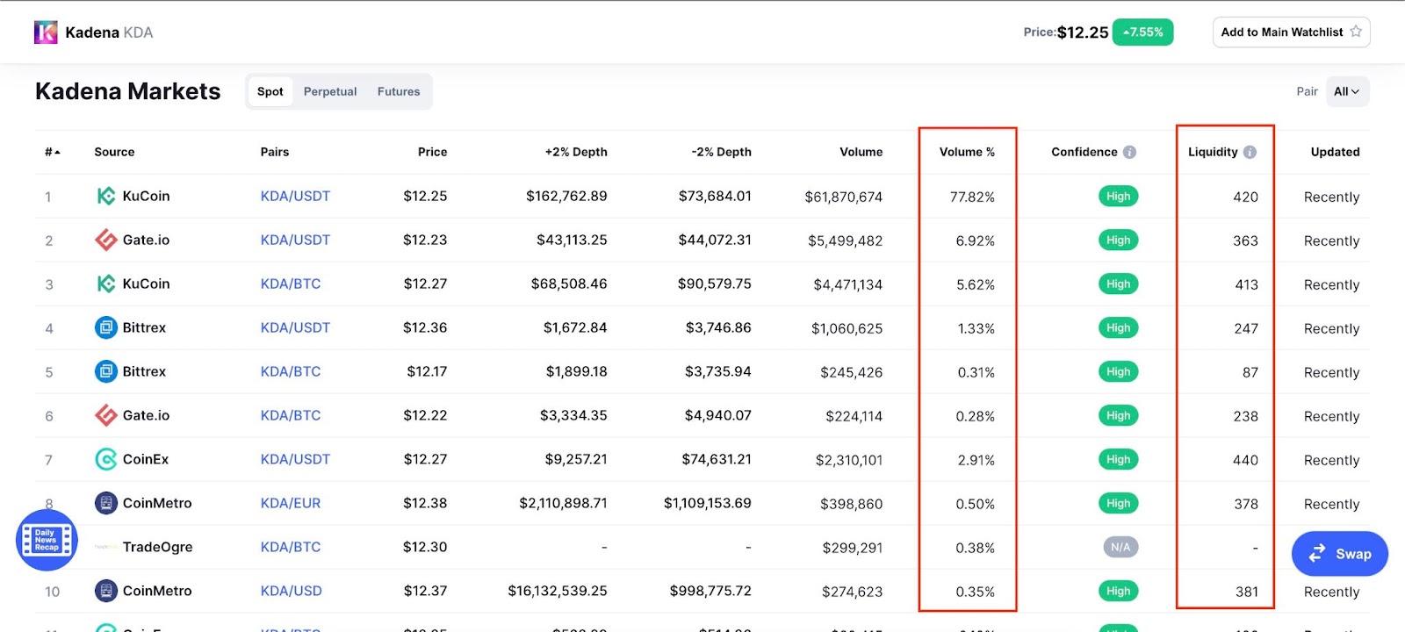Click the $16,132,539.25 depth value
Viewport: 1405px width, 632px height.
click(558, 591)
